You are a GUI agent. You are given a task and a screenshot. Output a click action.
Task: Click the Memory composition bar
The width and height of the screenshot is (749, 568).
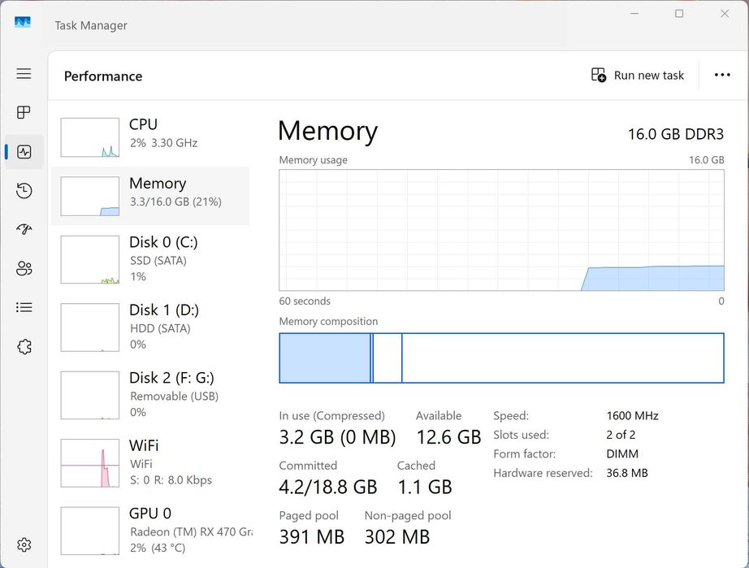point(501,358)
